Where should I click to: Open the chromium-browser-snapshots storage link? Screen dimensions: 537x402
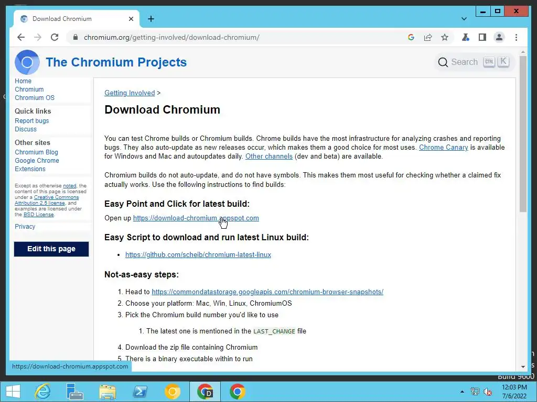tap(267, 292)
